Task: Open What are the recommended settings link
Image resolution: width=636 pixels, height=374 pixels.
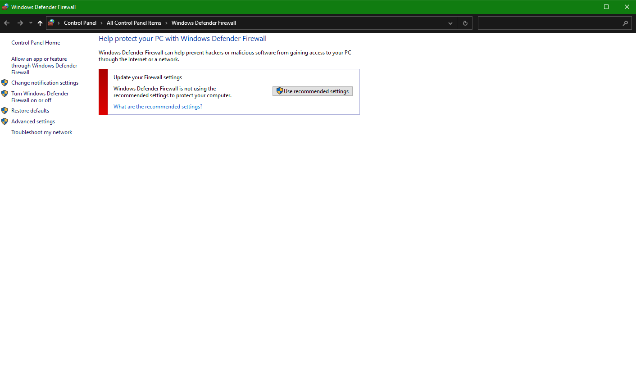Action: point(158,106)
